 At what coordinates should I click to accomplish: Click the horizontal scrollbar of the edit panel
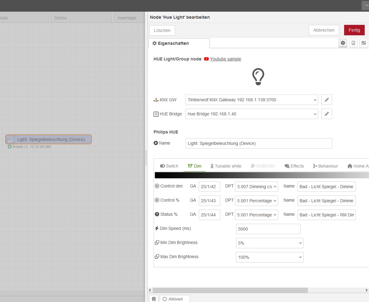tap(230, 290)
